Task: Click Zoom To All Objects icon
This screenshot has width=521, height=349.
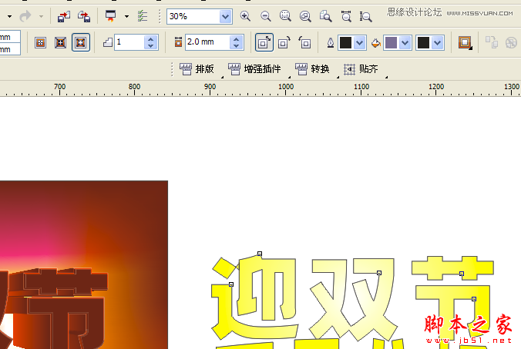Action: 305,16
